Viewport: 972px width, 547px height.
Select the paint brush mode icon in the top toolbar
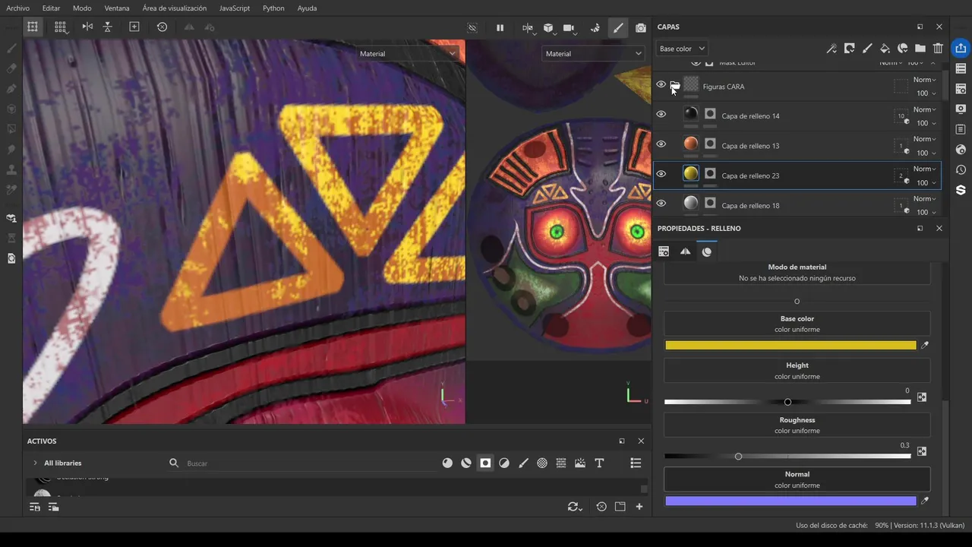point(618,27)
